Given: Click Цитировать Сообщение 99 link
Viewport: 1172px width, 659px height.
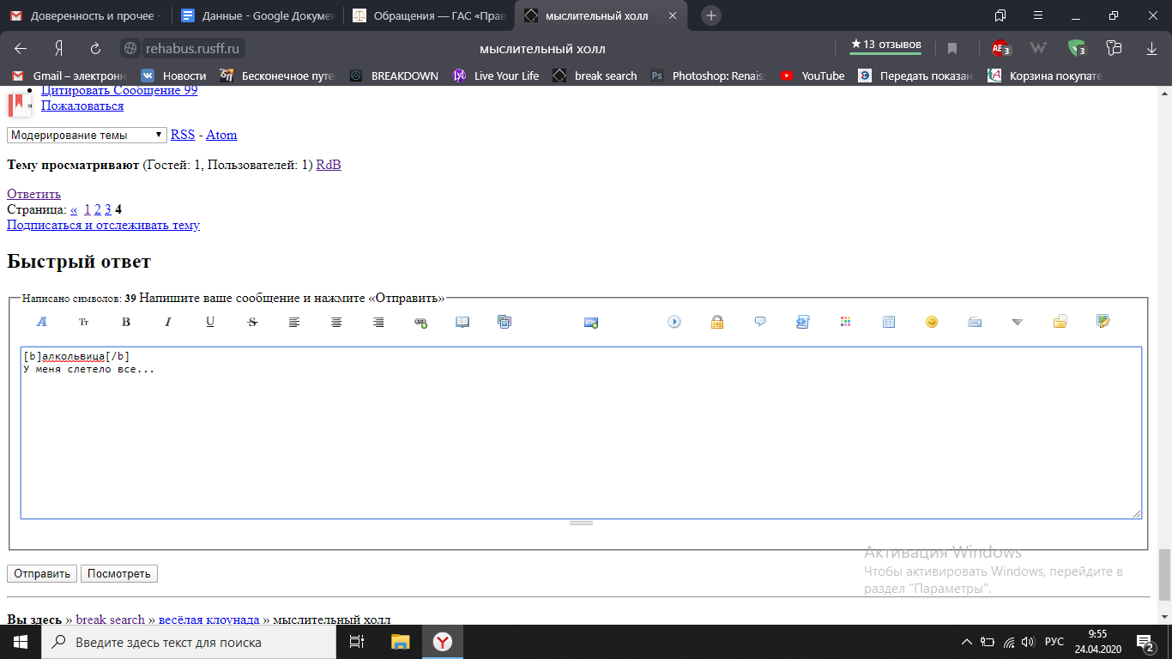Looking at the screenshot, I should [119, 90].
